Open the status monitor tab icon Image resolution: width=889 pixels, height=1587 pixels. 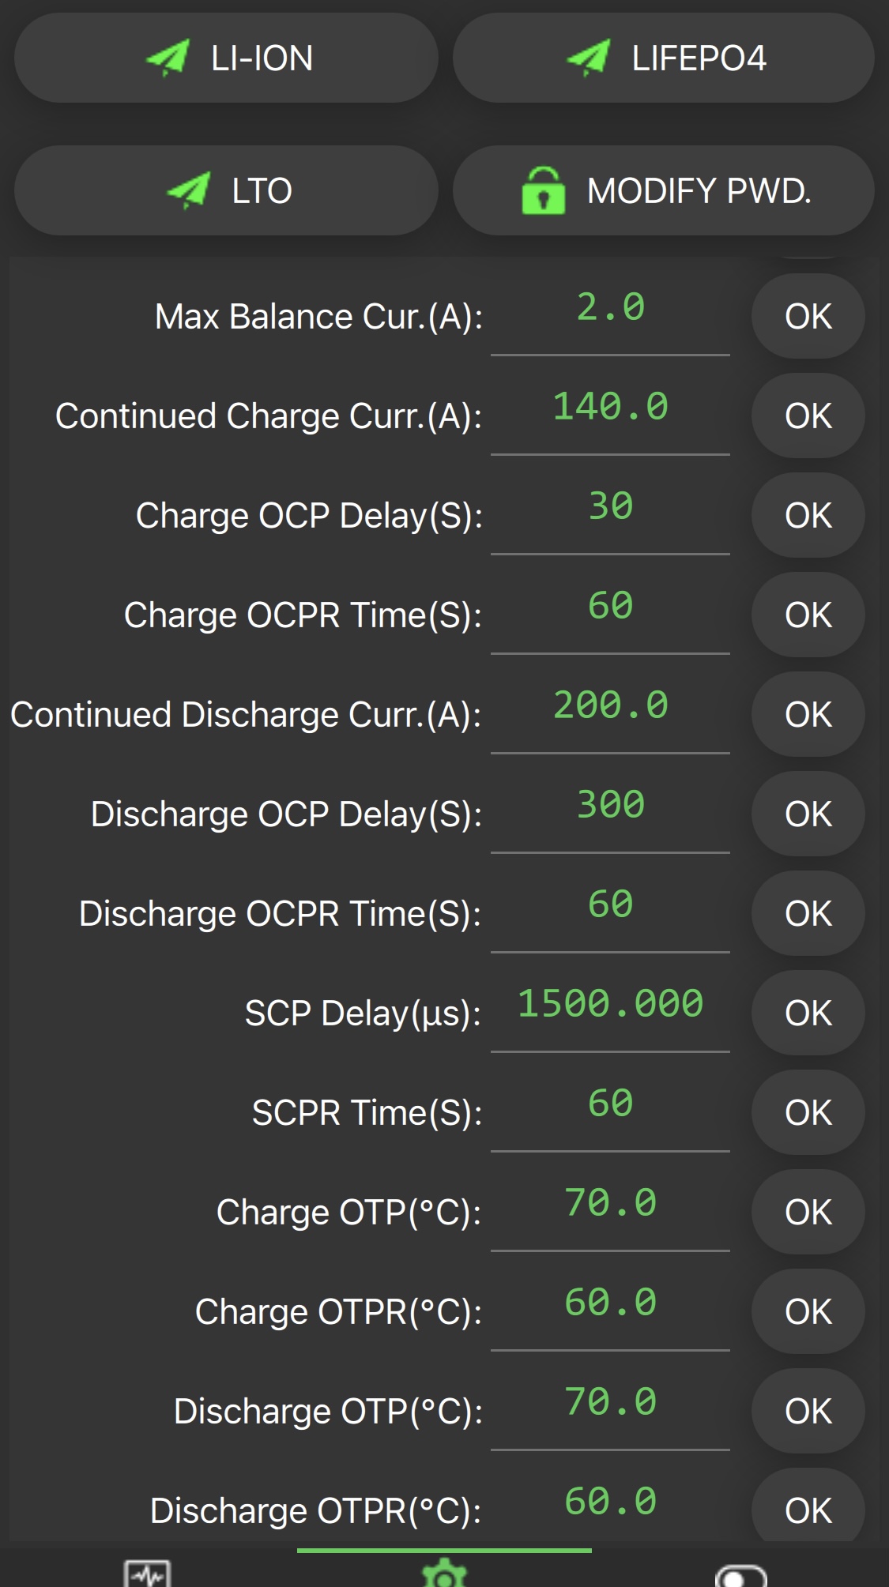tap(148, 1574)
